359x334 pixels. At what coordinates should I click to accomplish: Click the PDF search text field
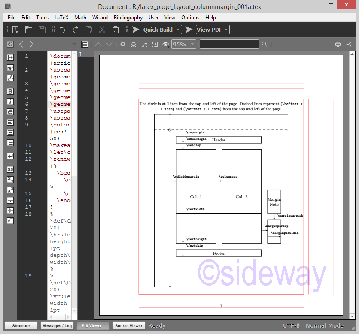[229, 44]
